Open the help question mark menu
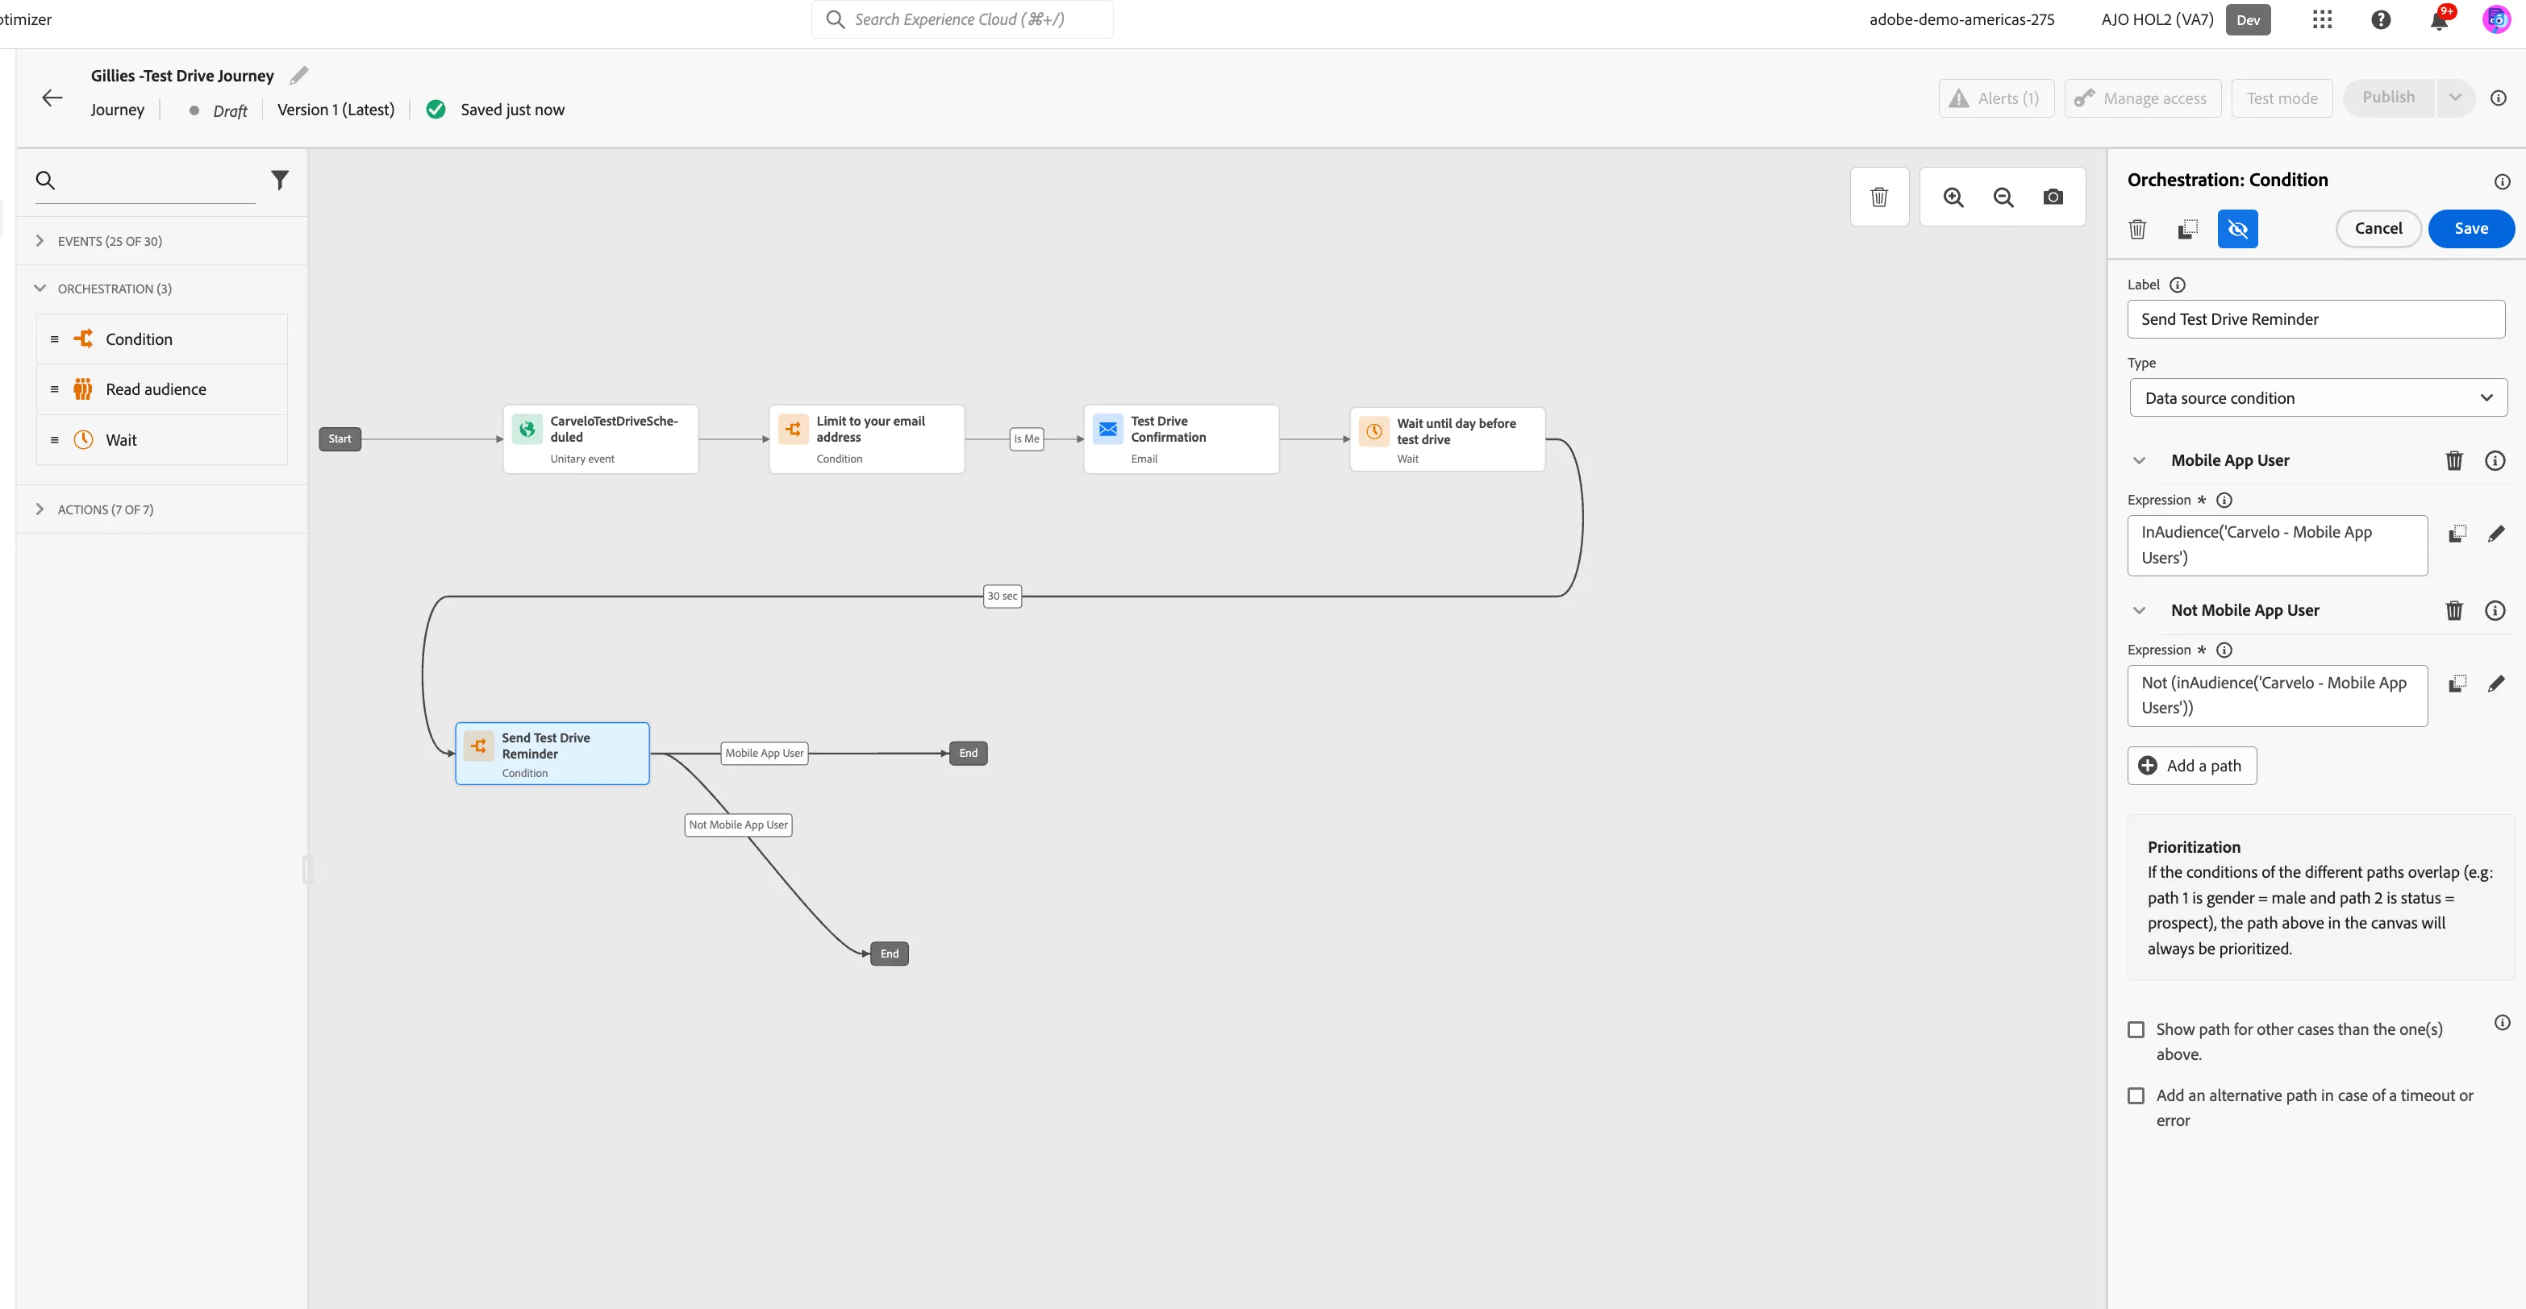The height and width of the screenshot is (1309, 2526). click(x=2381, y=19)
